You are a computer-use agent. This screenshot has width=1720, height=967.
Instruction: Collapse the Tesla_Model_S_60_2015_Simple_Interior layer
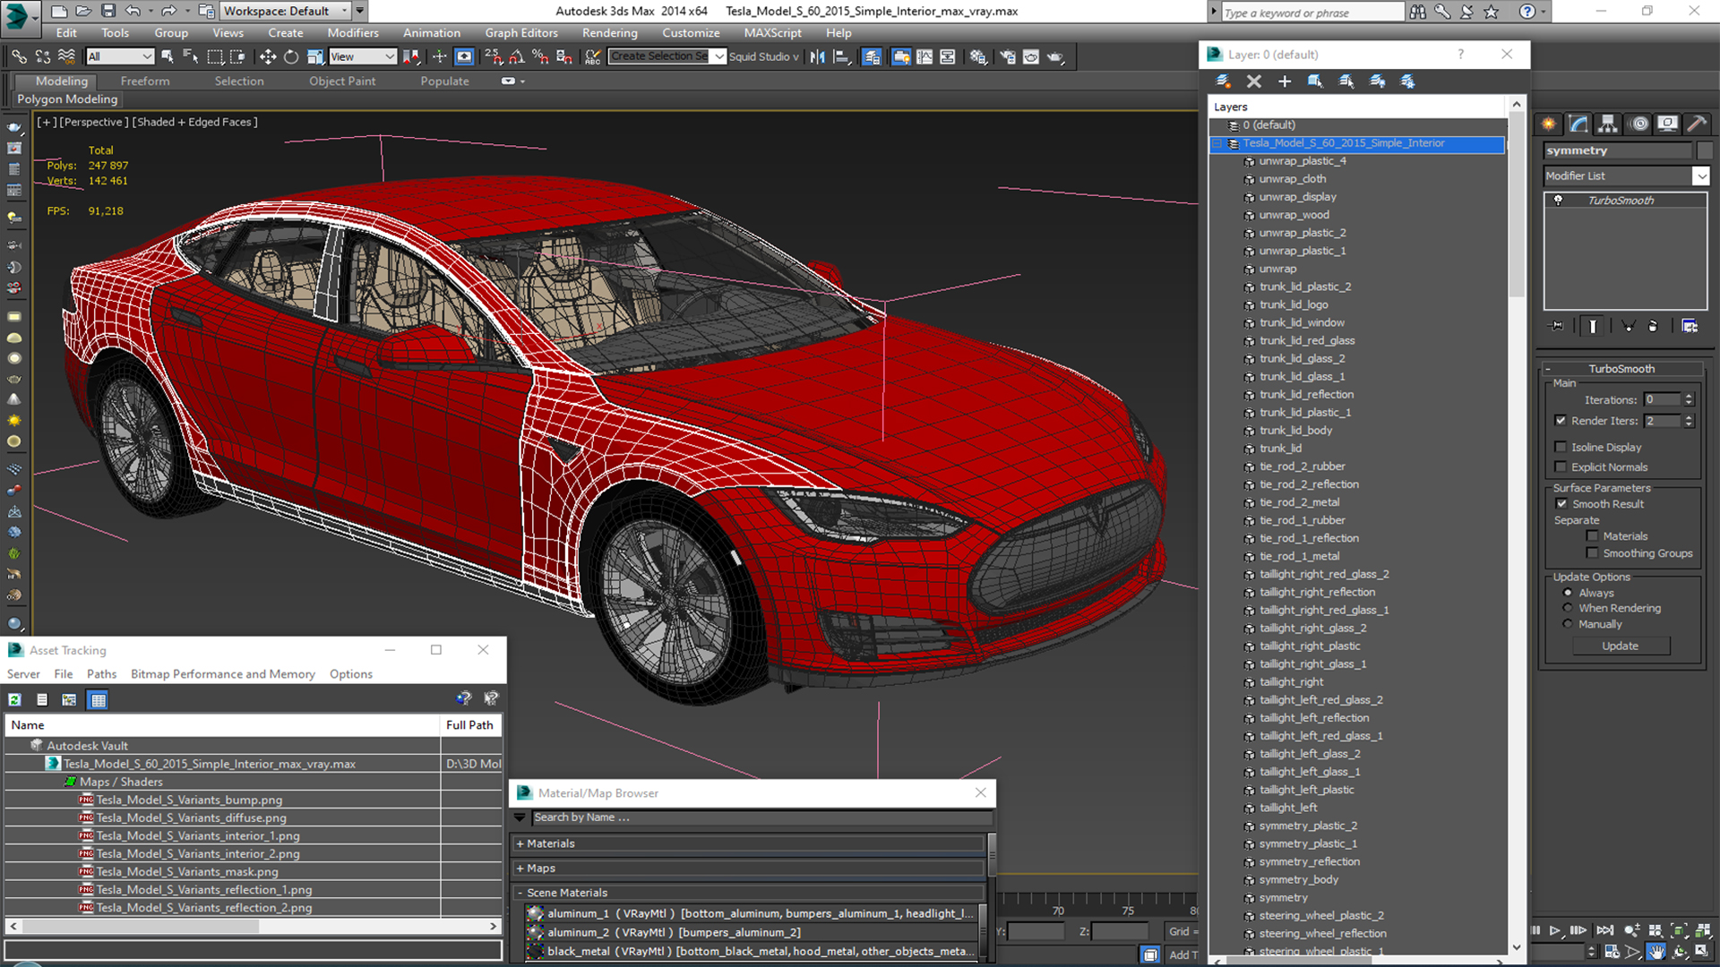point(1217,143)
